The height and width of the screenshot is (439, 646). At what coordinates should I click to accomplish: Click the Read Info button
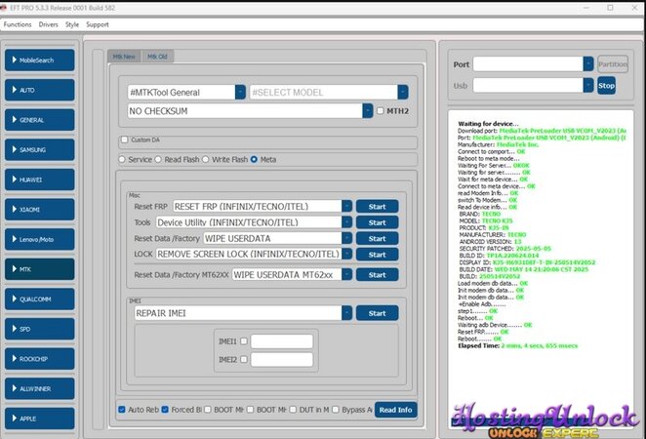tap(395, 410)
